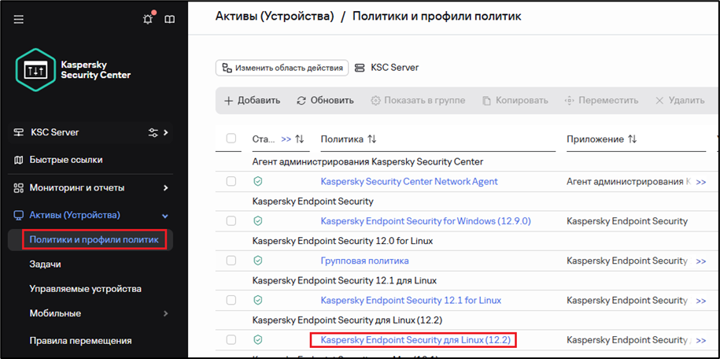Expand application text in 12.1 for Linux row
Viewport: 720px width, 359px height.
[700, 301]
